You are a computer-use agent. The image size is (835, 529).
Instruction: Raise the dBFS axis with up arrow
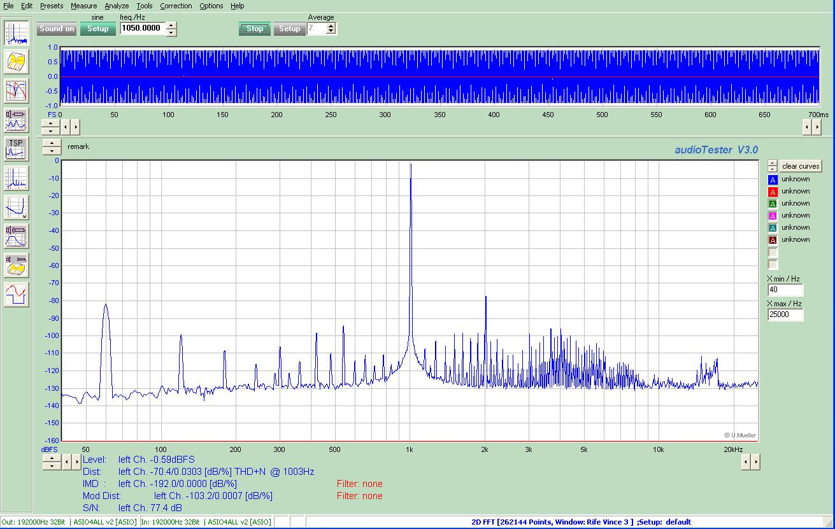52,458
